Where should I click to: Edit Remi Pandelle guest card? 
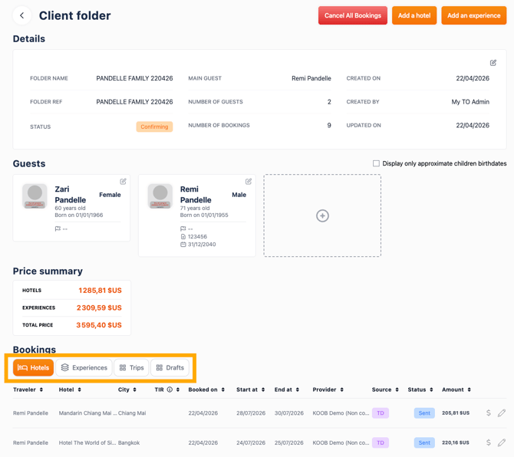[x=249, y=182]
